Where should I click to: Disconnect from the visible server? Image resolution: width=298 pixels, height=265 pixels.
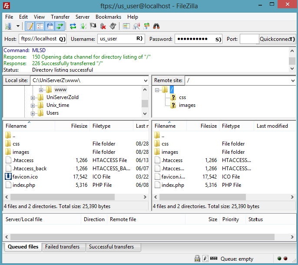[x=103, y=26]
